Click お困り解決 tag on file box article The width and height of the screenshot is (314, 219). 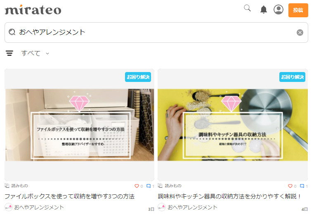(138, 77)
